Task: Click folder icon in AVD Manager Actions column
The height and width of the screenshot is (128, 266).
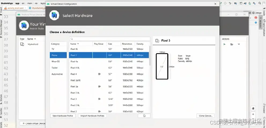Action: point(232,44)
